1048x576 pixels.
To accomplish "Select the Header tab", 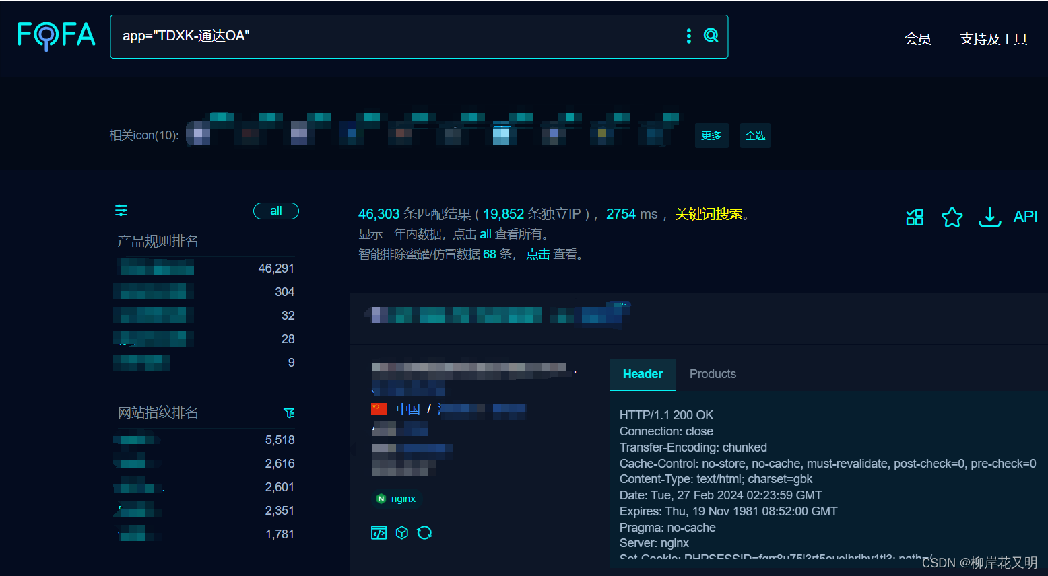I will pyautogui.click(x=643, y=374).
